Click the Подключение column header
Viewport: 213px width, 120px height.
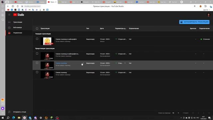click(204, 29)
